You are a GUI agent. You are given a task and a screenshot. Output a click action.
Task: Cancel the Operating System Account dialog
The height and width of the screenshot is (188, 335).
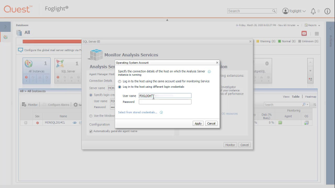[211, 123]
